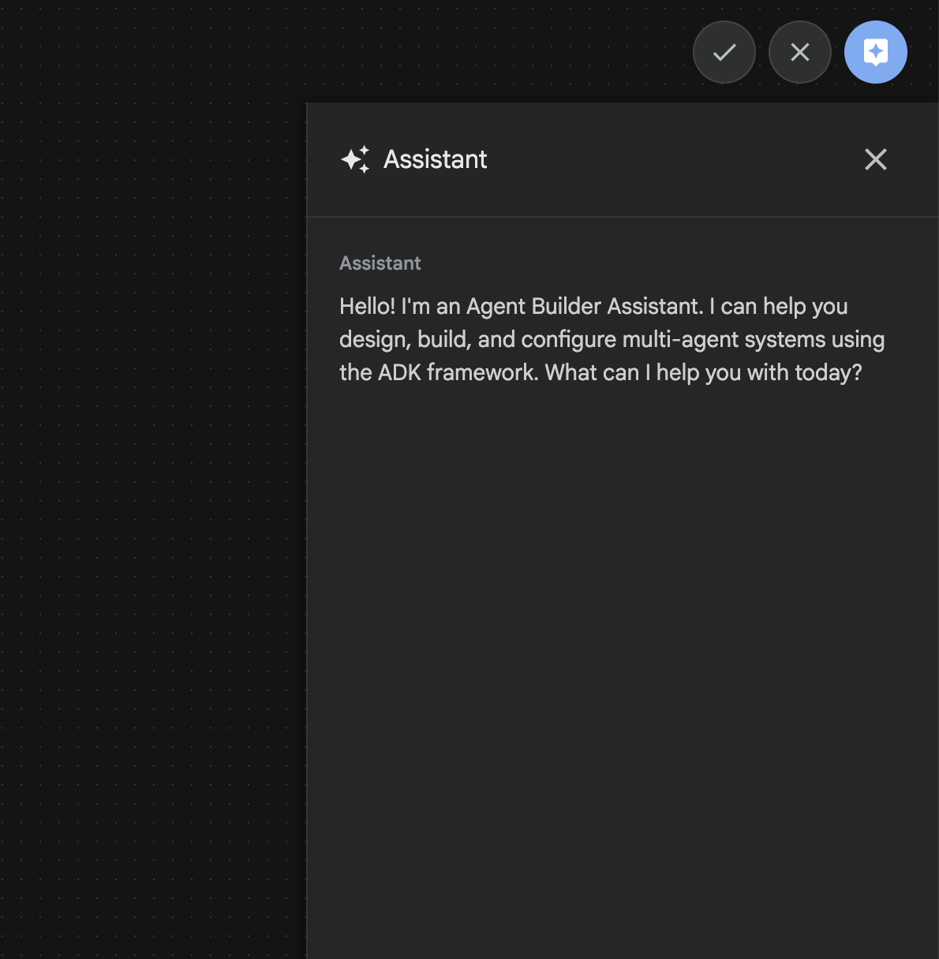Click the Agent Builder Assistant text

(584, 306)
